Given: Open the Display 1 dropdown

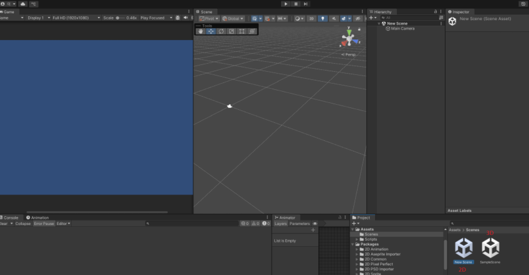Looking at the screenshot, I should pos(39,18).
